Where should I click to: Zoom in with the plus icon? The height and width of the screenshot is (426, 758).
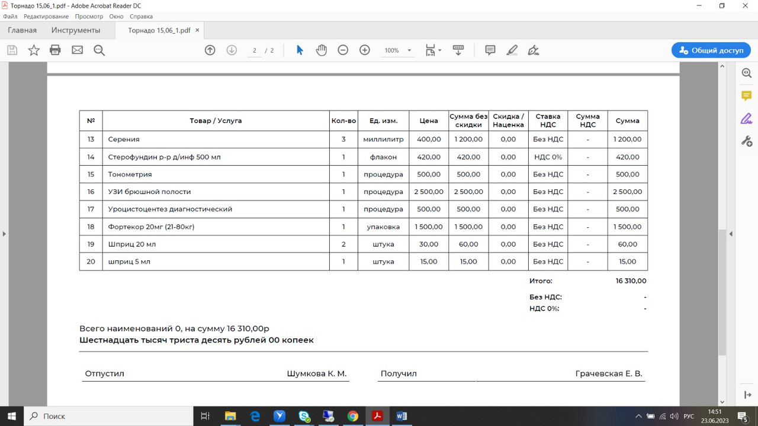(365, 50)
